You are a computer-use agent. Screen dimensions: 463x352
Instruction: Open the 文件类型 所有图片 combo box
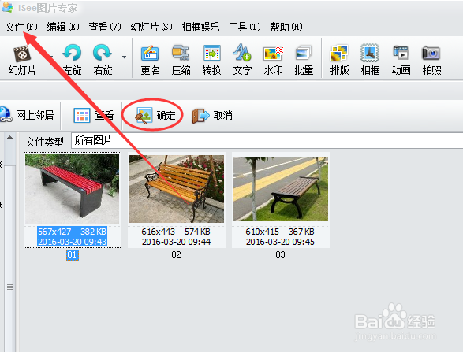(x=267, y=141)
